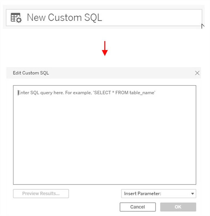Click the dialog title bar's empty middle area
Viewport: 210px width, 216px height.
(121, 73)
